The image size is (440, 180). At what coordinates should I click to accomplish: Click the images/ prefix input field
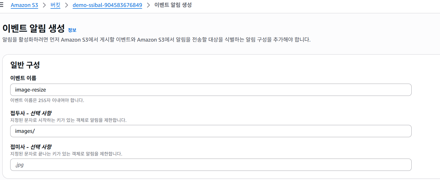(211, 131)
